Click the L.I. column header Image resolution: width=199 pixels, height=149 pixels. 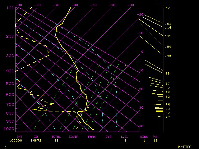pos(125,137)
